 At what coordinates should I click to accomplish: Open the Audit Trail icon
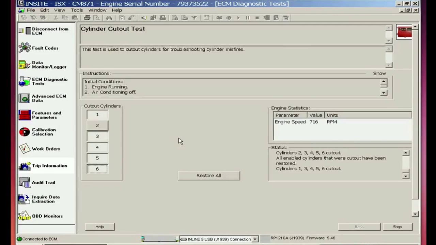[25, 182]
